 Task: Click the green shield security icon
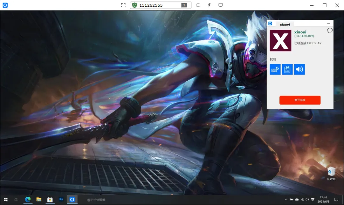pos(134,5)
